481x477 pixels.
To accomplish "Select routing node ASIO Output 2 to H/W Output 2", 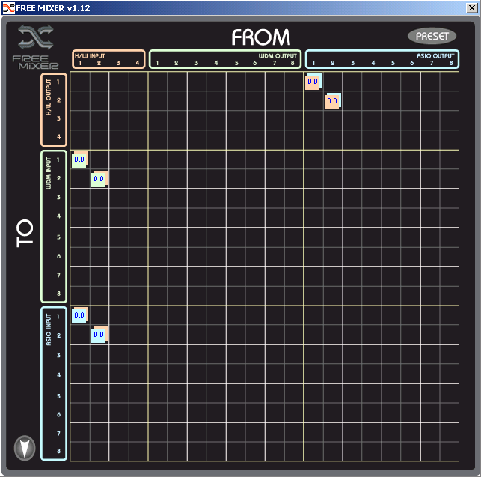I will [332, 101].
